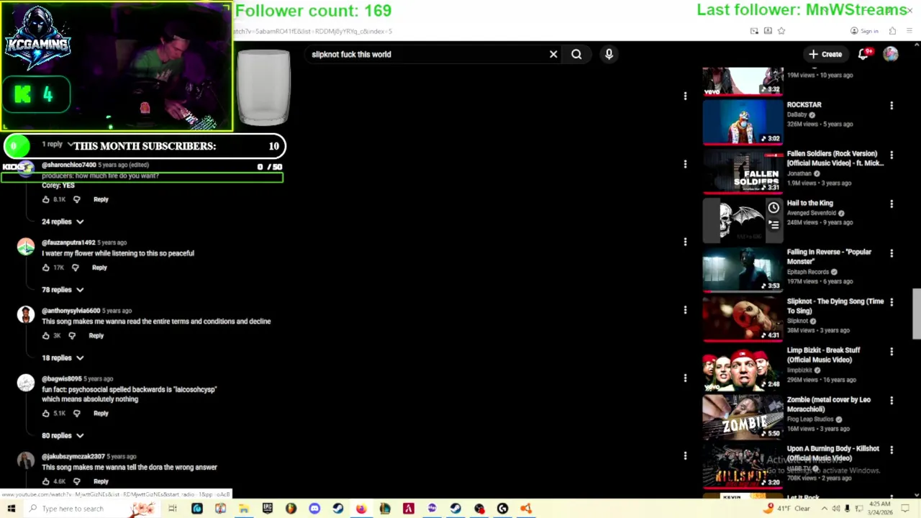The image size is (921, 518).
Task: Open Task View on the taskbar
Action: pyautogui.click(x=173, y=509)
